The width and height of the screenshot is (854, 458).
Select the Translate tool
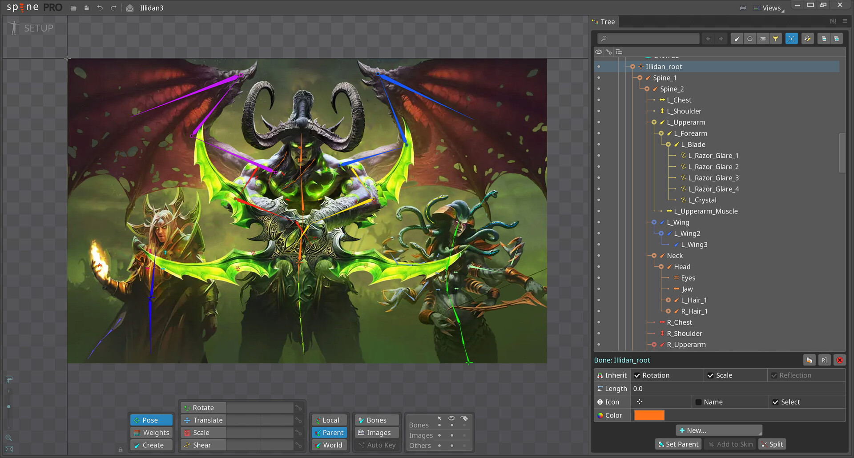(203, 420)
